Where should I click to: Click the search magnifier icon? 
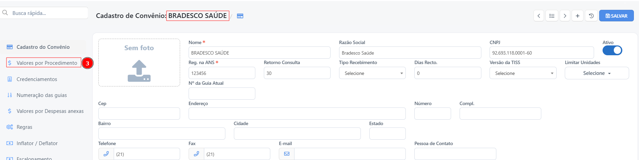tap(5, 13)
